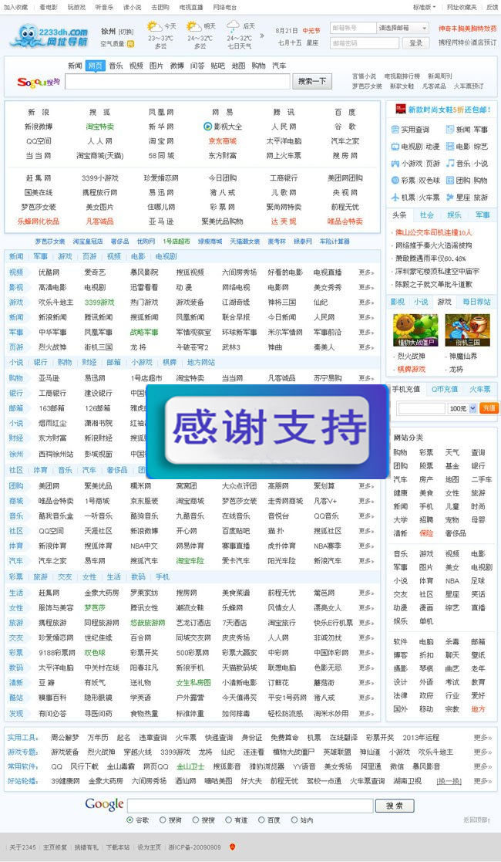Switch Sogou search to 音乐 tab
The height and width of the screenshot is (862, 501).
tap(116, 66)
